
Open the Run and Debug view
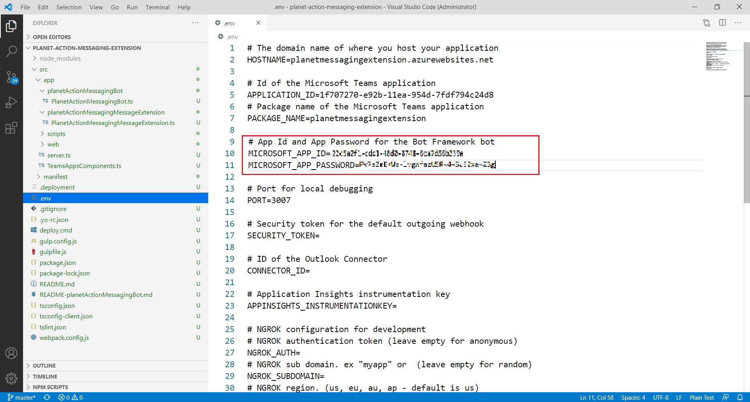11,102
